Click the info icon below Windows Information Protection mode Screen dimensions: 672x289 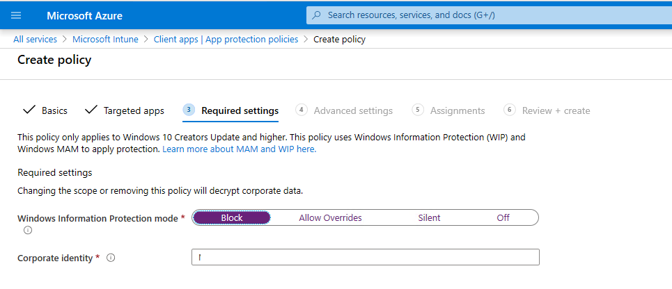pyautogui.click(x=28, y=230)
